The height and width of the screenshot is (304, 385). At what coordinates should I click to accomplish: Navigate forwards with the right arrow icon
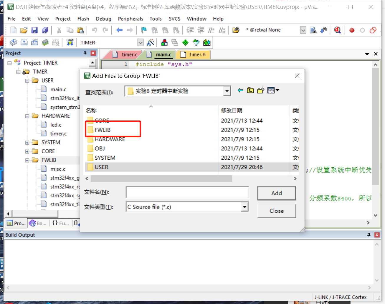[130, 30]
